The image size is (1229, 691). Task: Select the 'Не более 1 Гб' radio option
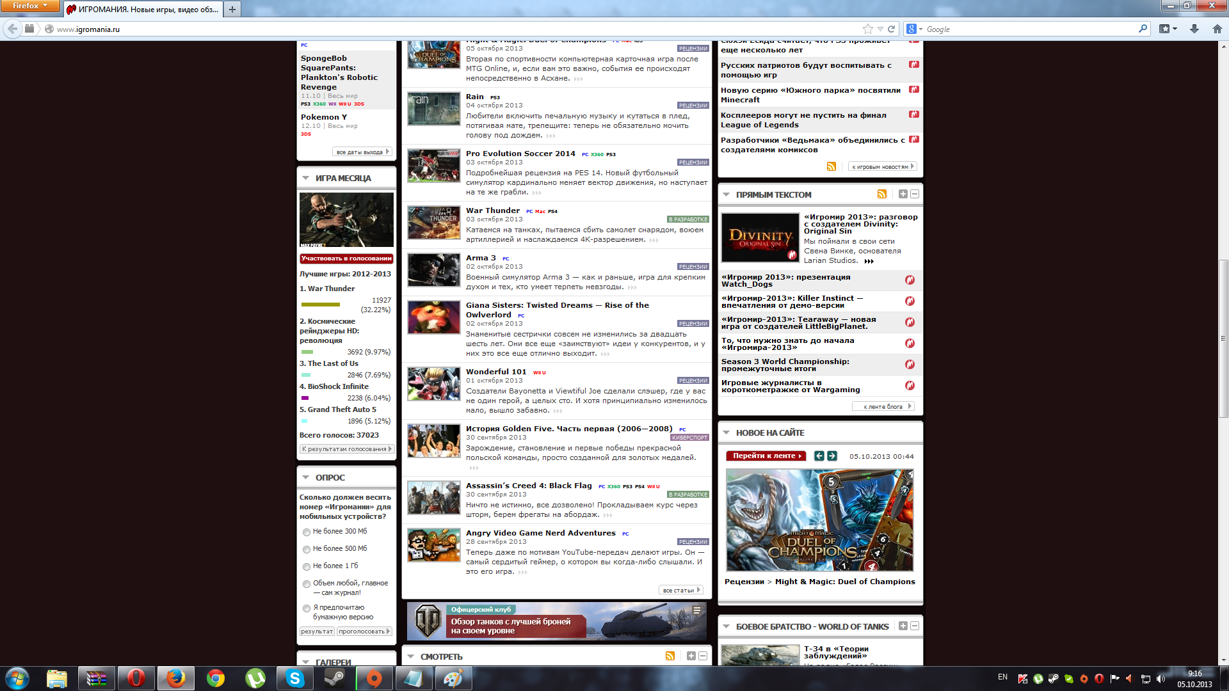point(307,567)
